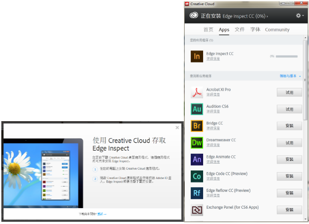Switch to the 字体 tab

tap(255, 30)
